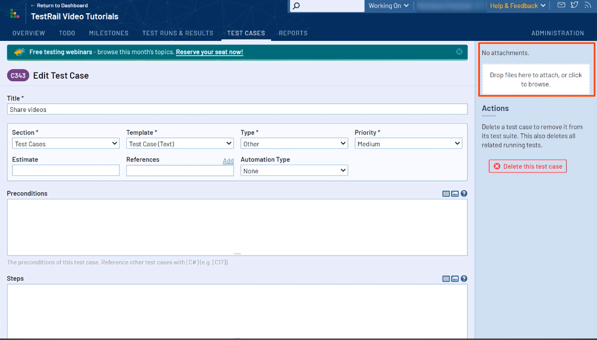Open the Twitter bird icon link

click(574, 6)
